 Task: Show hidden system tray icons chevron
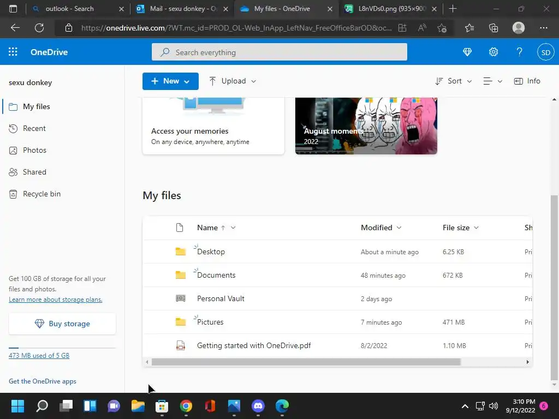(x=465, y=406)
